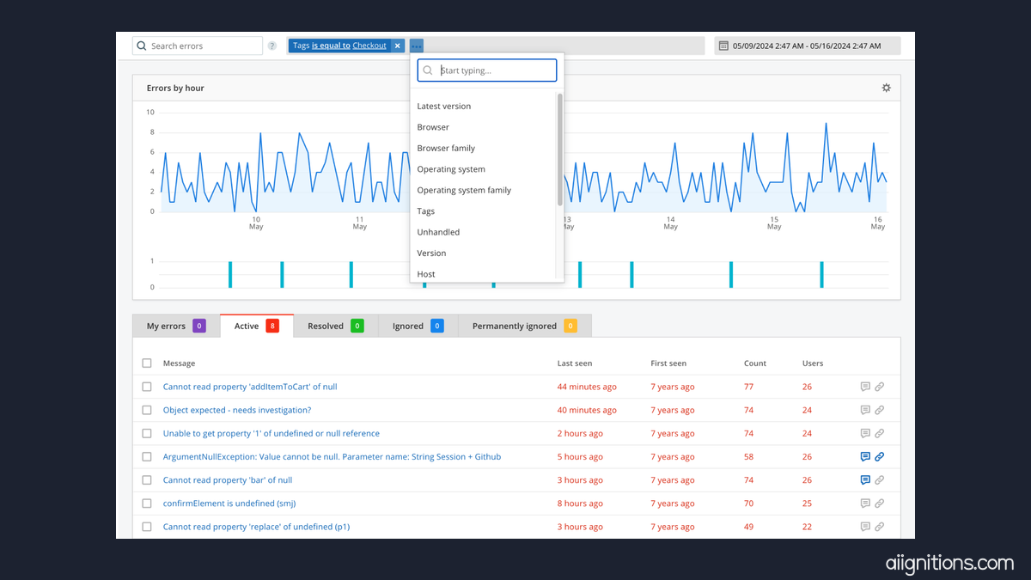
Task: Open ArgumentNullException error link
Action: (x=332, y=456)
